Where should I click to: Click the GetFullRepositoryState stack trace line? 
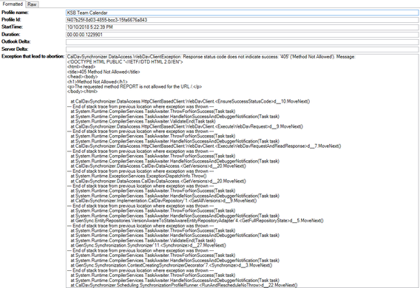pyautogui.click(x=197, y=221)
